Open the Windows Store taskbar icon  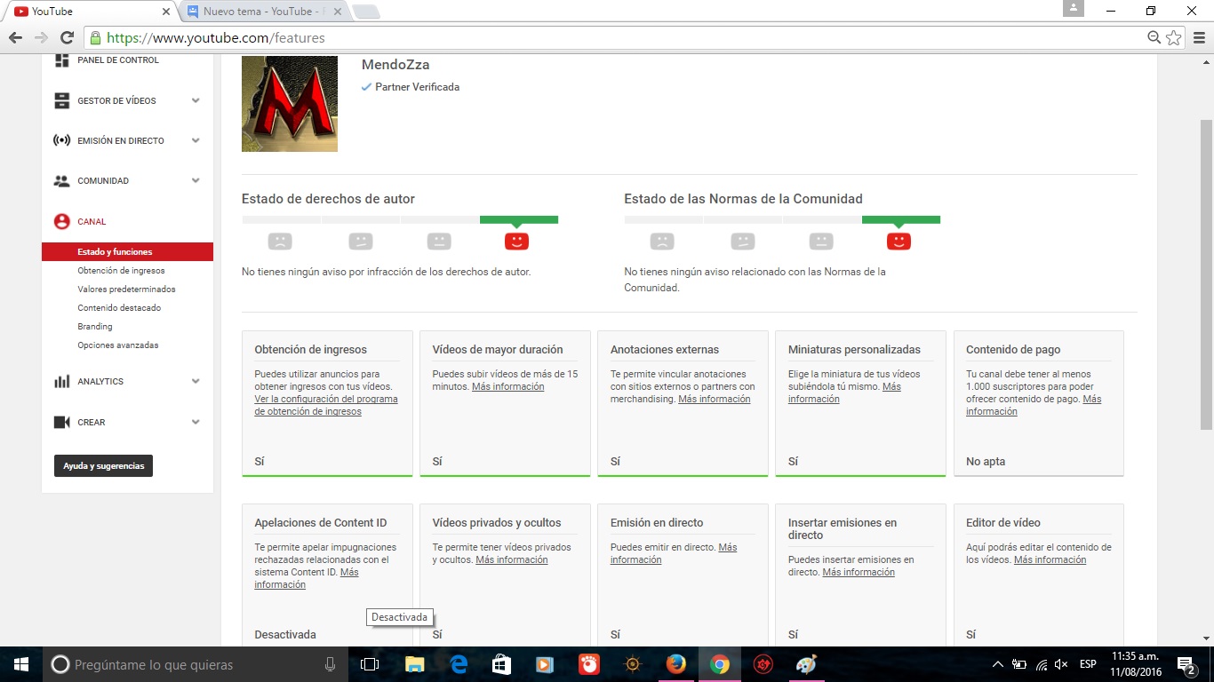[x=502, y=664]
